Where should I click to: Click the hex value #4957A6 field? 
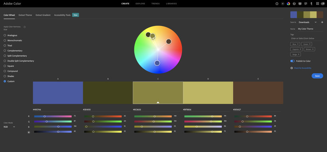click(56, 109)
